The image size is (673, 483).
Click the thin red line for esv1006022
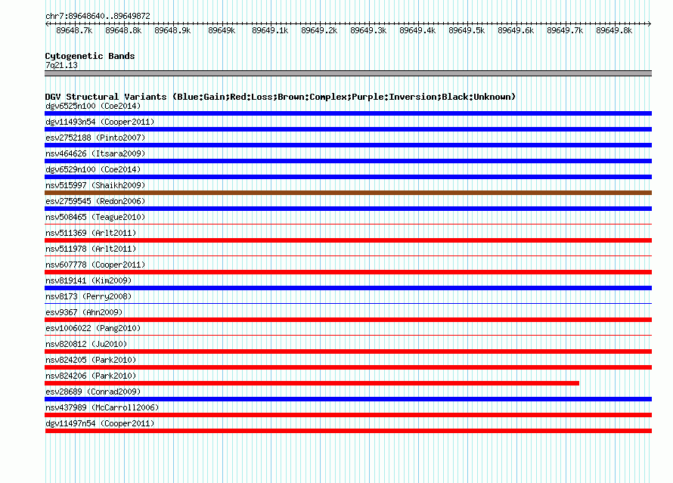coord(348,335)
